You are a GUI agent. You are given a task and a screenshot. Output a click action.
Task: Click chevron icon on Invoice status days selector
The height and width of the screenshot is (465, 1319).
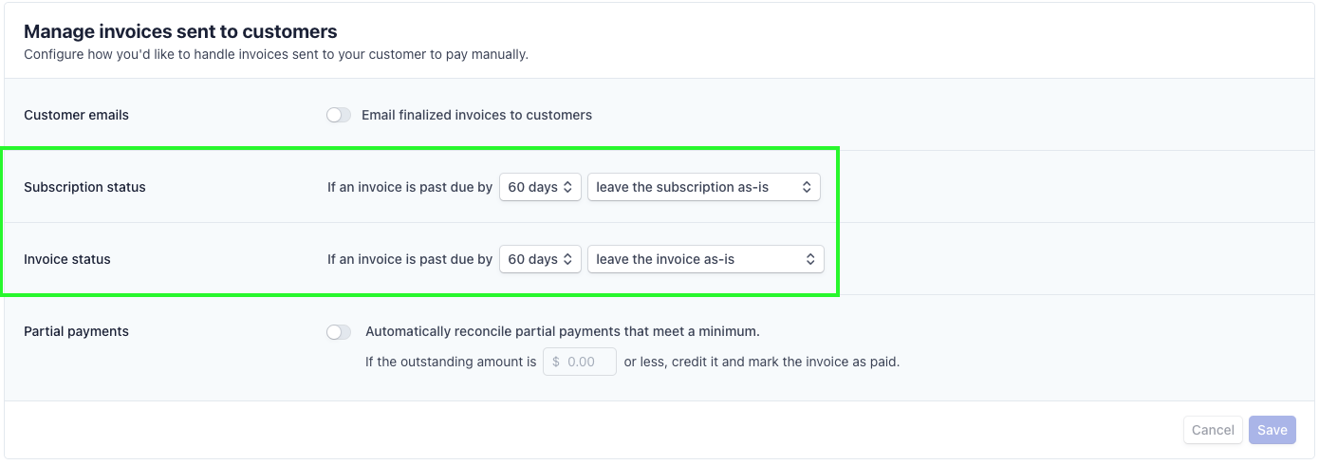567,259
